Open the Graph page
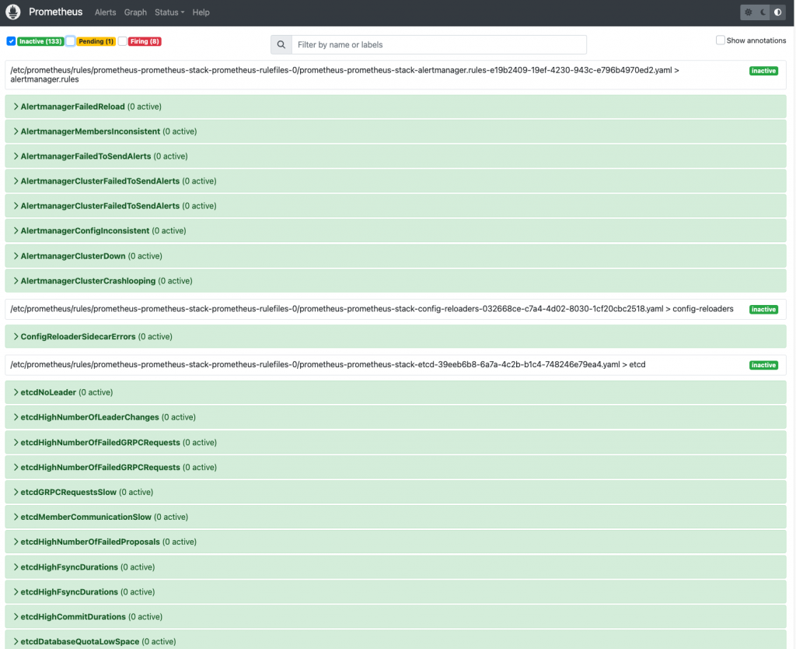This screenshot has height=649, width=796. point(135,12)
